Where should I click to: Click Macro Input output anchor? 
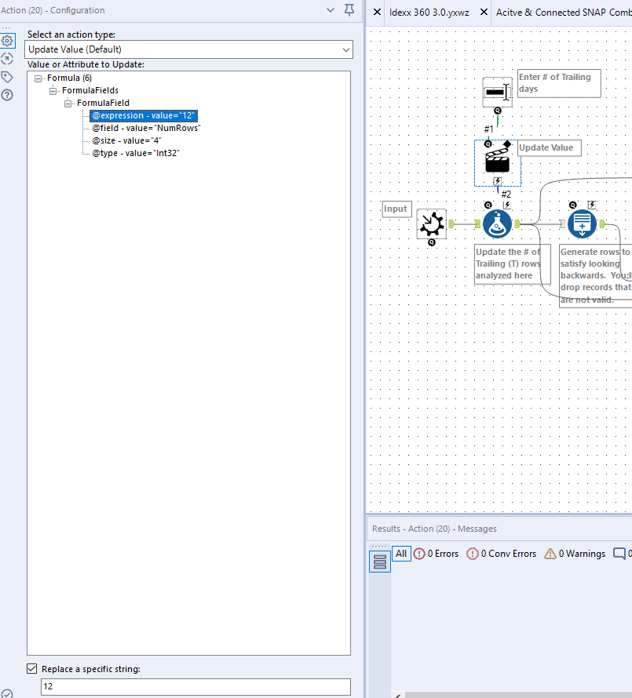click(x=451, y=224)
